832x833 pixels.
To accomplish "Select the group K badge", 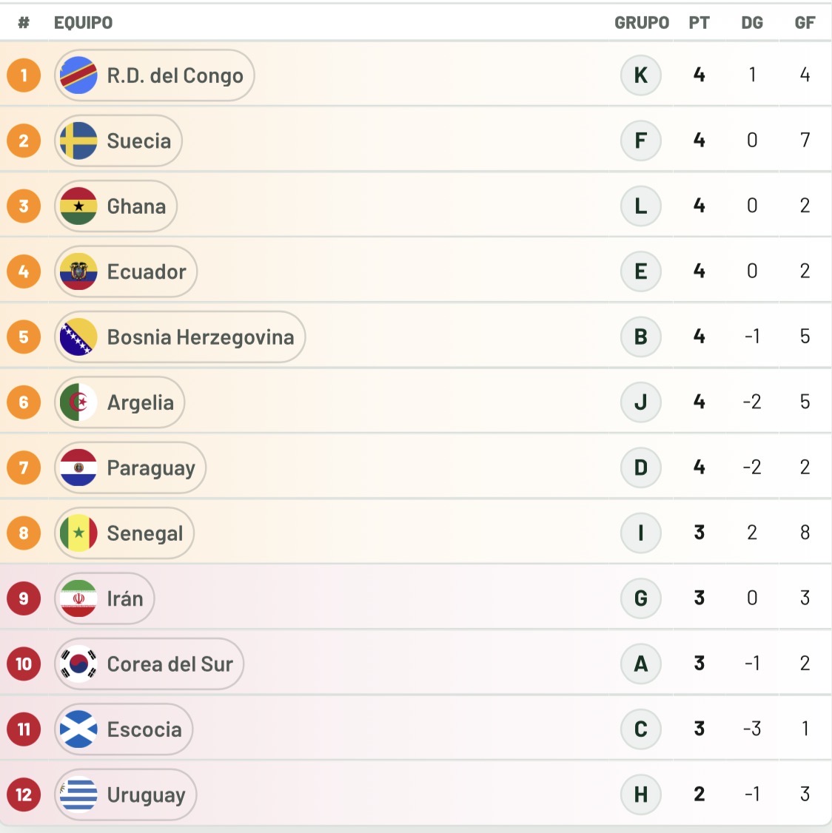I will click(x=641, y=75).
